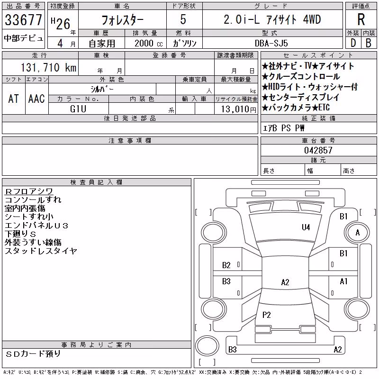Click sales point ★社外ナビ・TV★アイサイト
Screen dimensions: 379x379
pos(308,66)
